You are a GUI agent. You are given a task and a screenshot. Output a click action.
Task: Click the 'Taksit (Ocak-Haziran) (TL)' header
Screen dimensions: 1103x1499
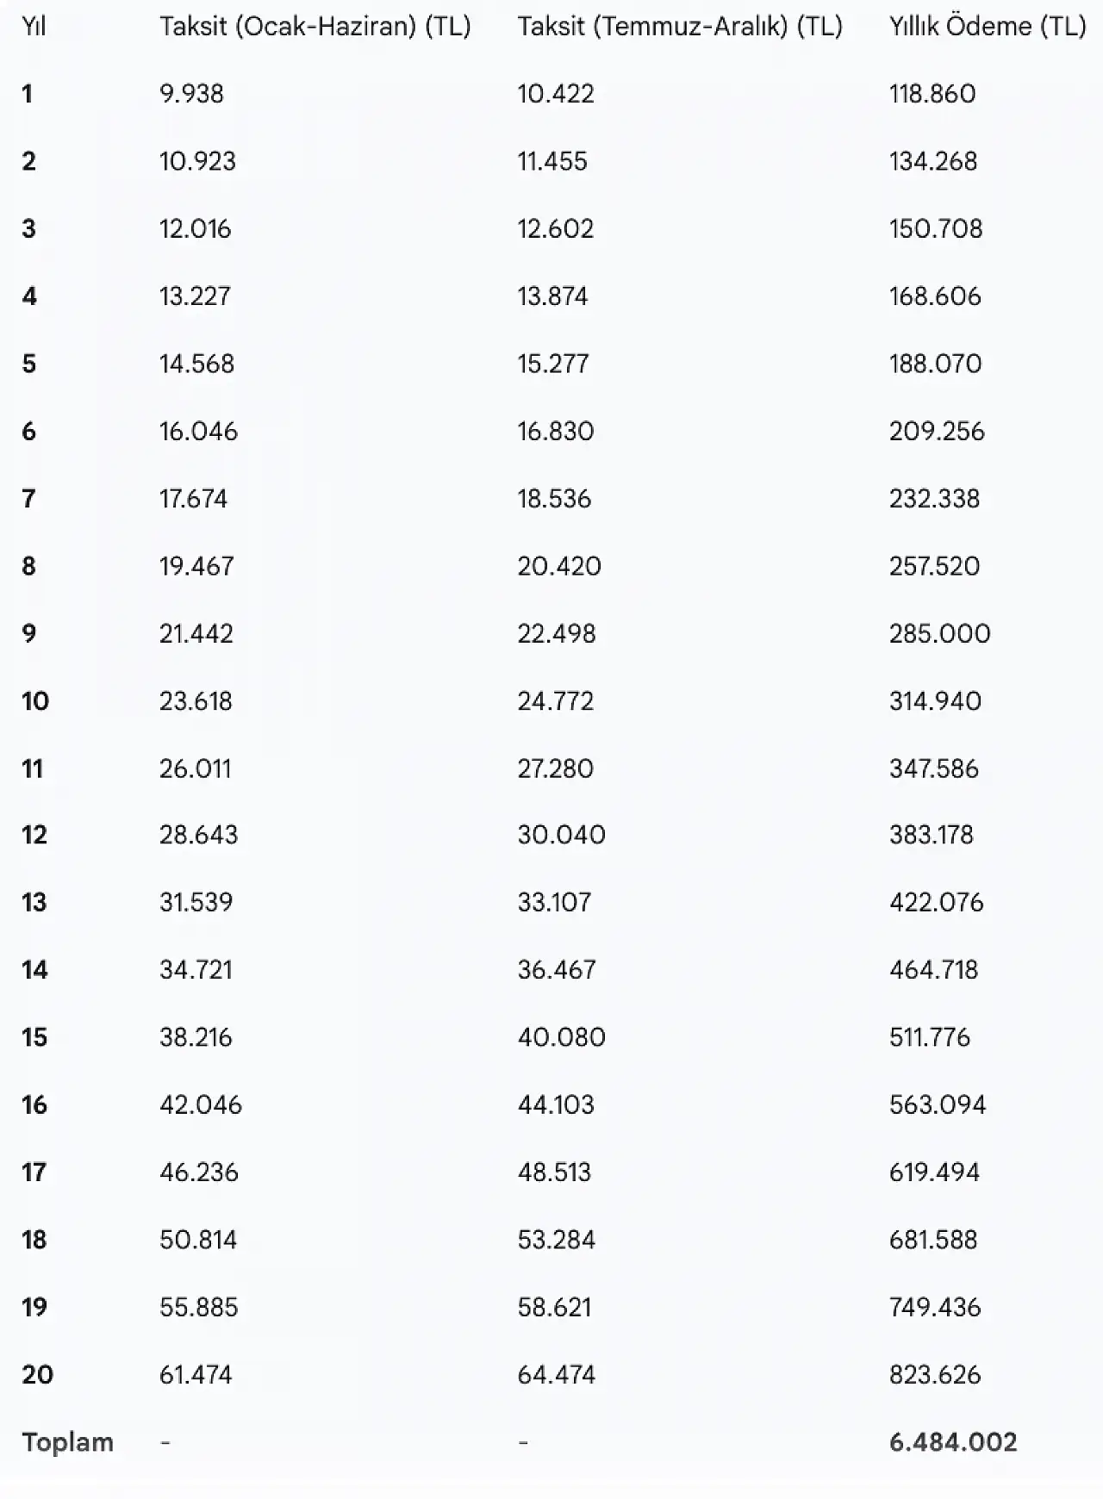tap(315, 27)
